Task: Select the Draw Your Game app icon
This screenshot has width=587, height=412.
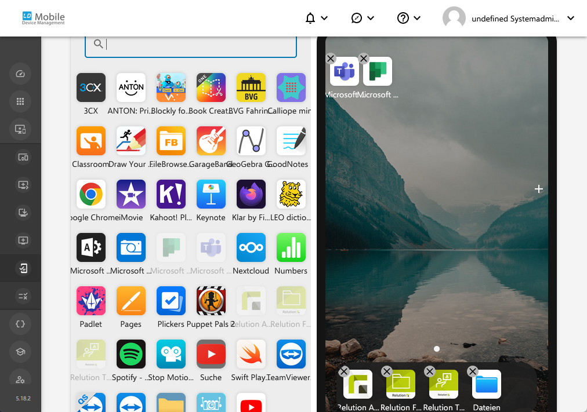Action: coord(131,141)
